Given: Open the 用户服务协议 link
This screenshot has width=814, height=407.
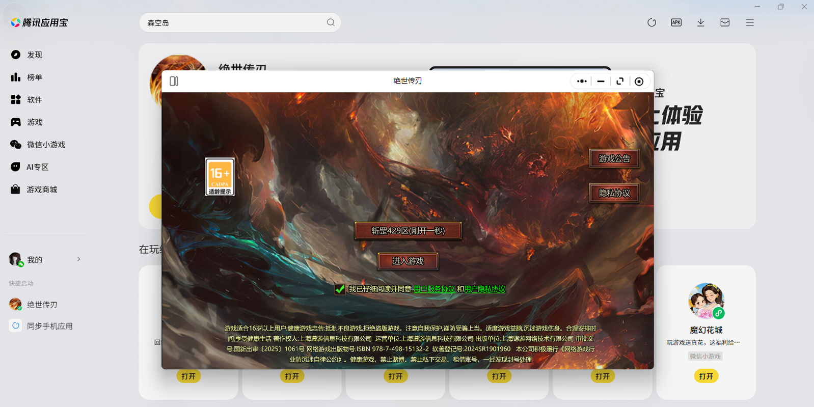Looking at the screenshot, I should point(434,289).
